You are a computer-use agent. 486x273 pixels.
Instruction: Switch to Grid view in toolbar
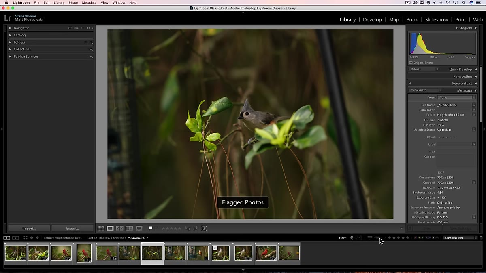point(101,229)
